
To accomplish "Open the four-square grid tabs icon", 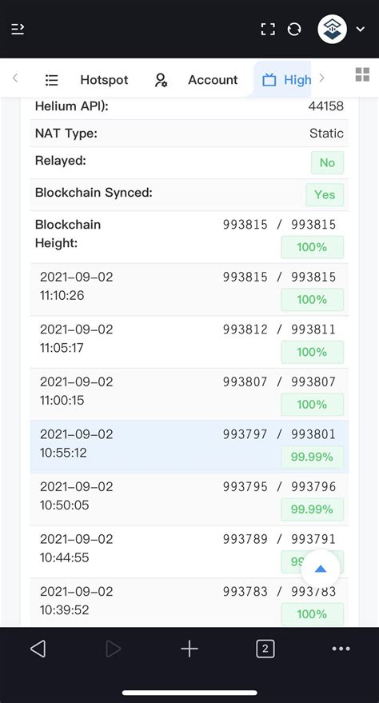I will 362,74.
